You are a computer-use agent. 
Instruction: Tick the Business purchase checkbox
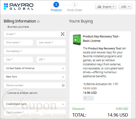5,27
